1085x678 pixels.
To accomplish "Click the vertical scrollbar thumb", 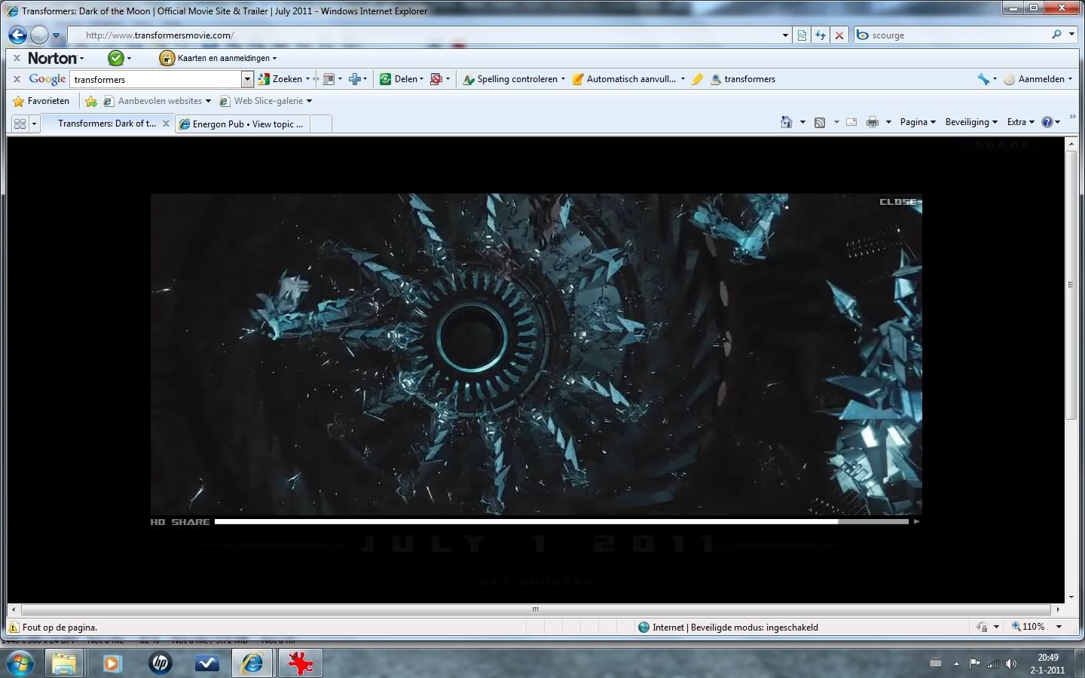I will [1071, 285].
